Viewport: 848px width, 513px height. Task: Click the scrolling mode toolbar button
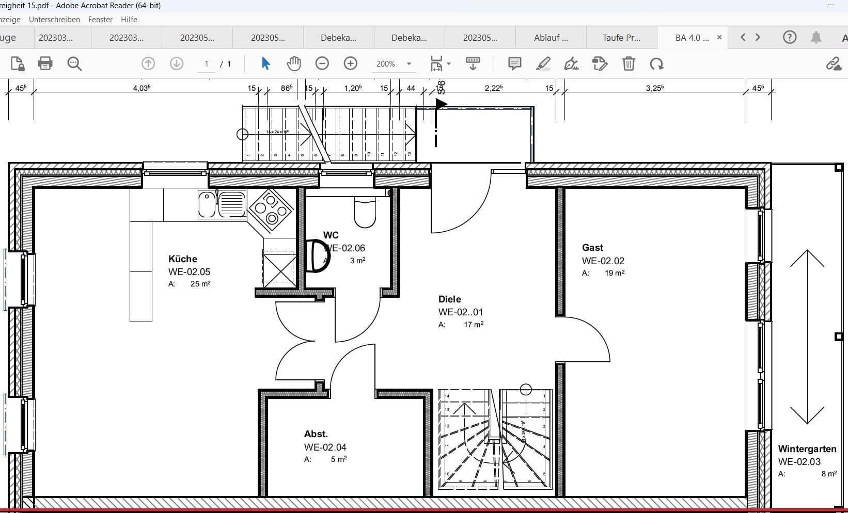click(x=473, y=63)
